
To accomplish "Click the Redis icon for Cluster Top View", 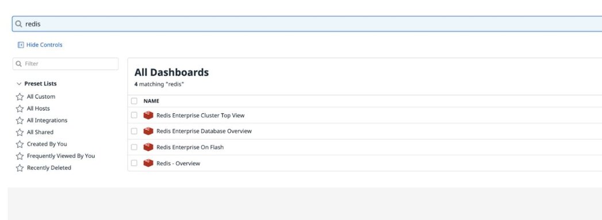I will click(x=148, y=115).
